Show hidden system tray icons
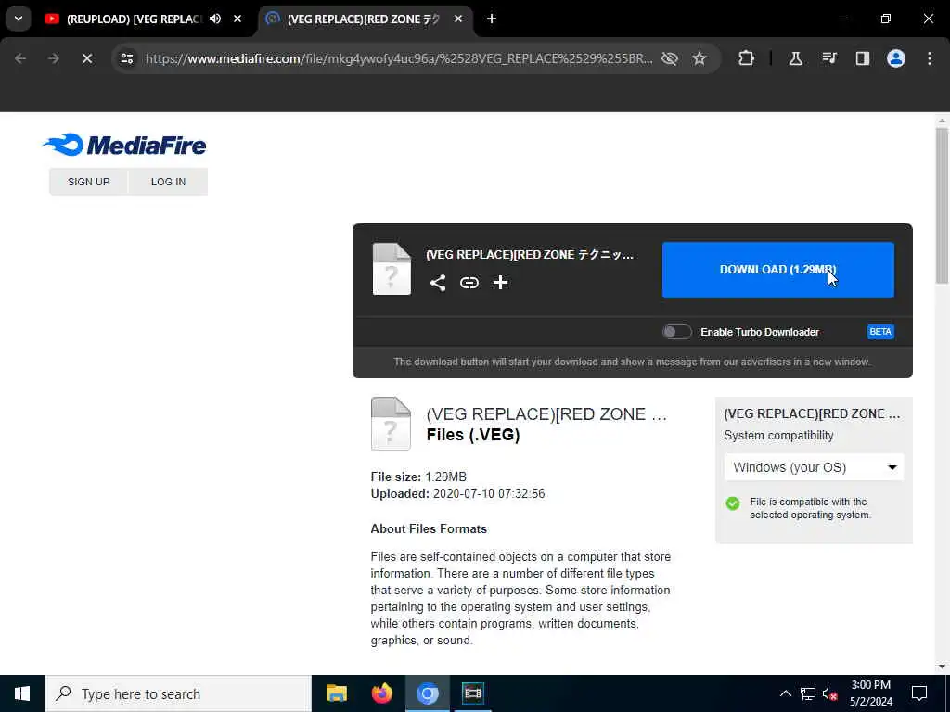 pos(785,693)
